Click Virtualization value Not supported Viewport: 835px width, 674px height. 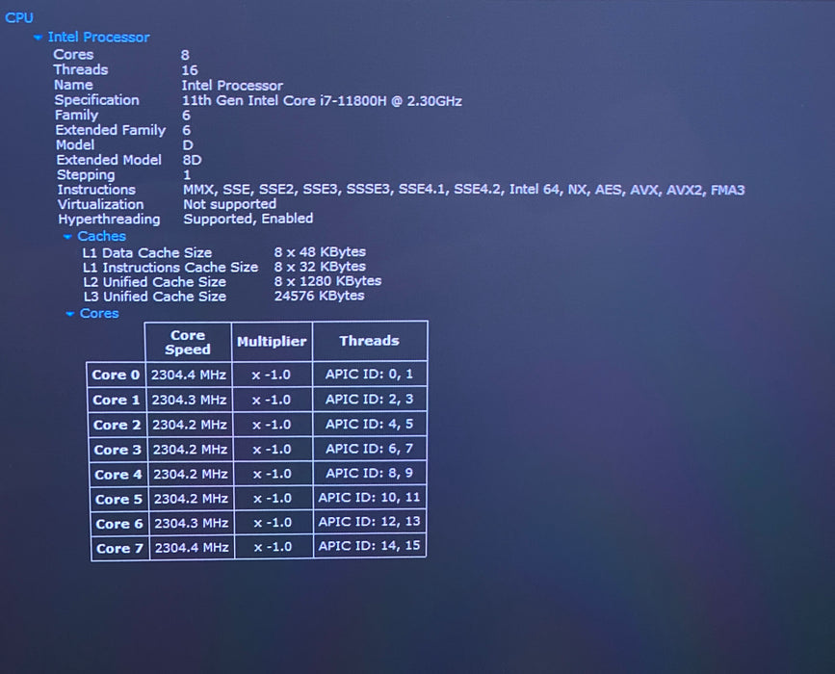[229, 204]
